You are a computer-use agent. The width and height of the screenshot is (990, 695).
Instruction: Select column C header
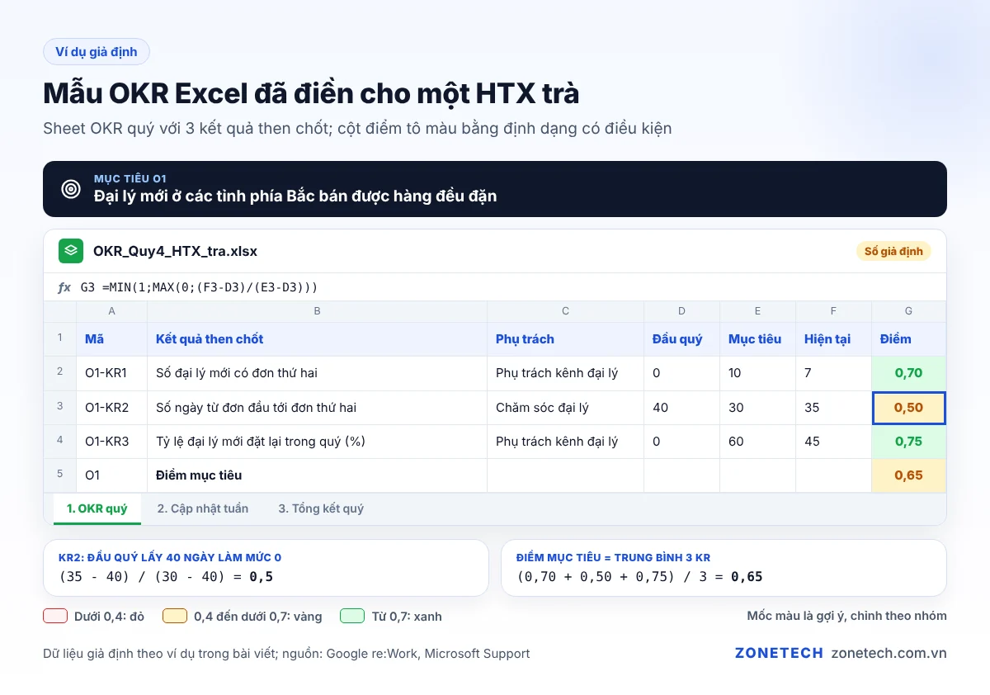click(x=565, y=311)
